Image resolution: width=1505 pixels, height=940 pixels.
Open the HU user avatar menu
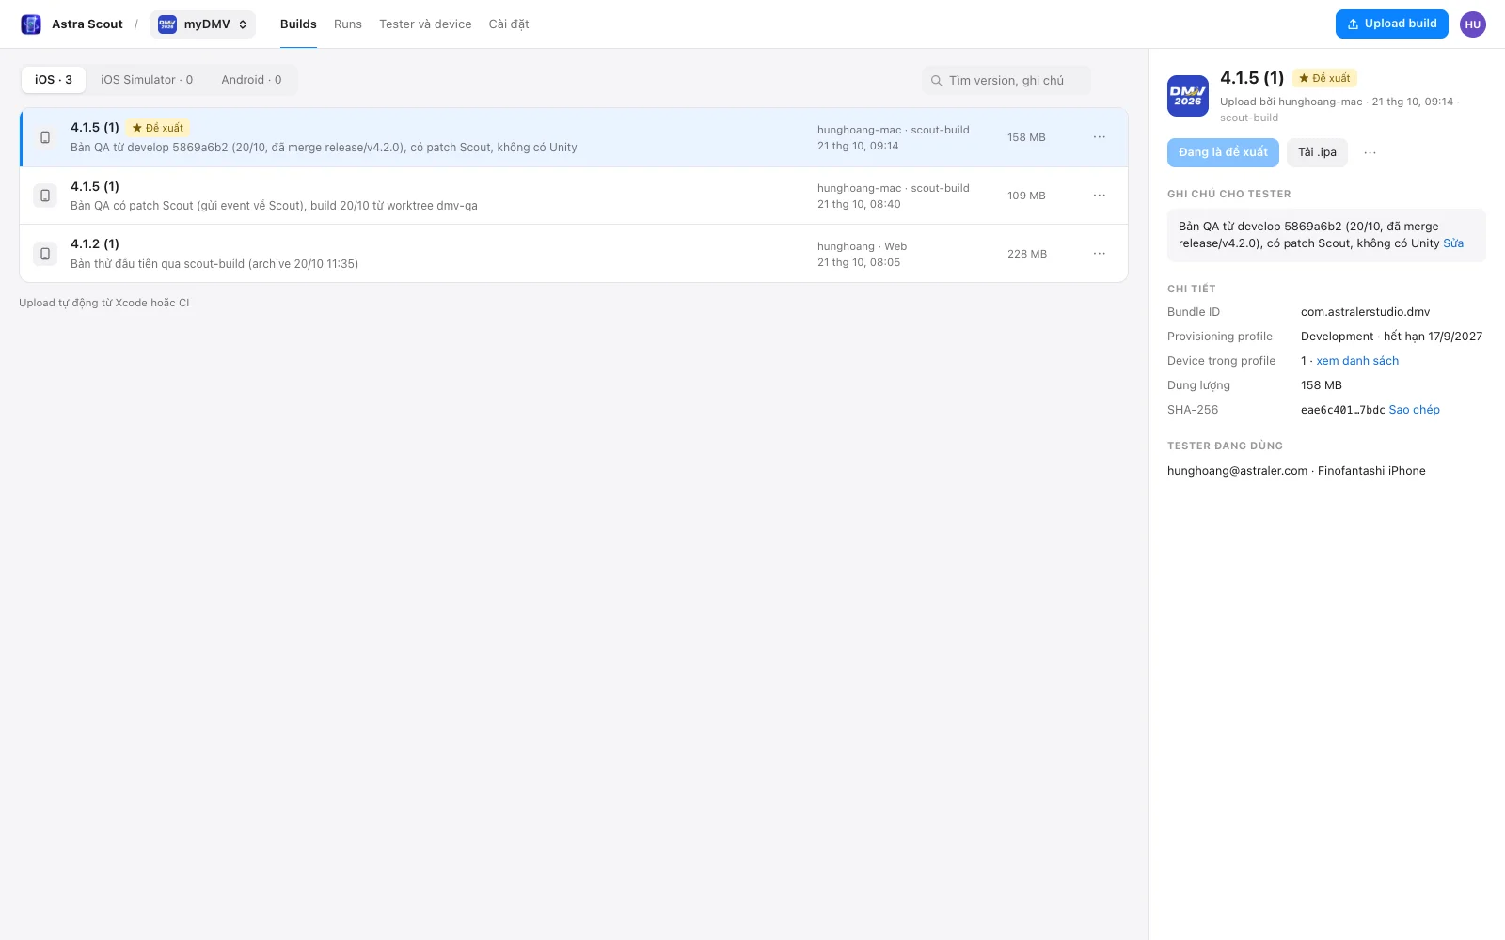[x=1473, y=24]
